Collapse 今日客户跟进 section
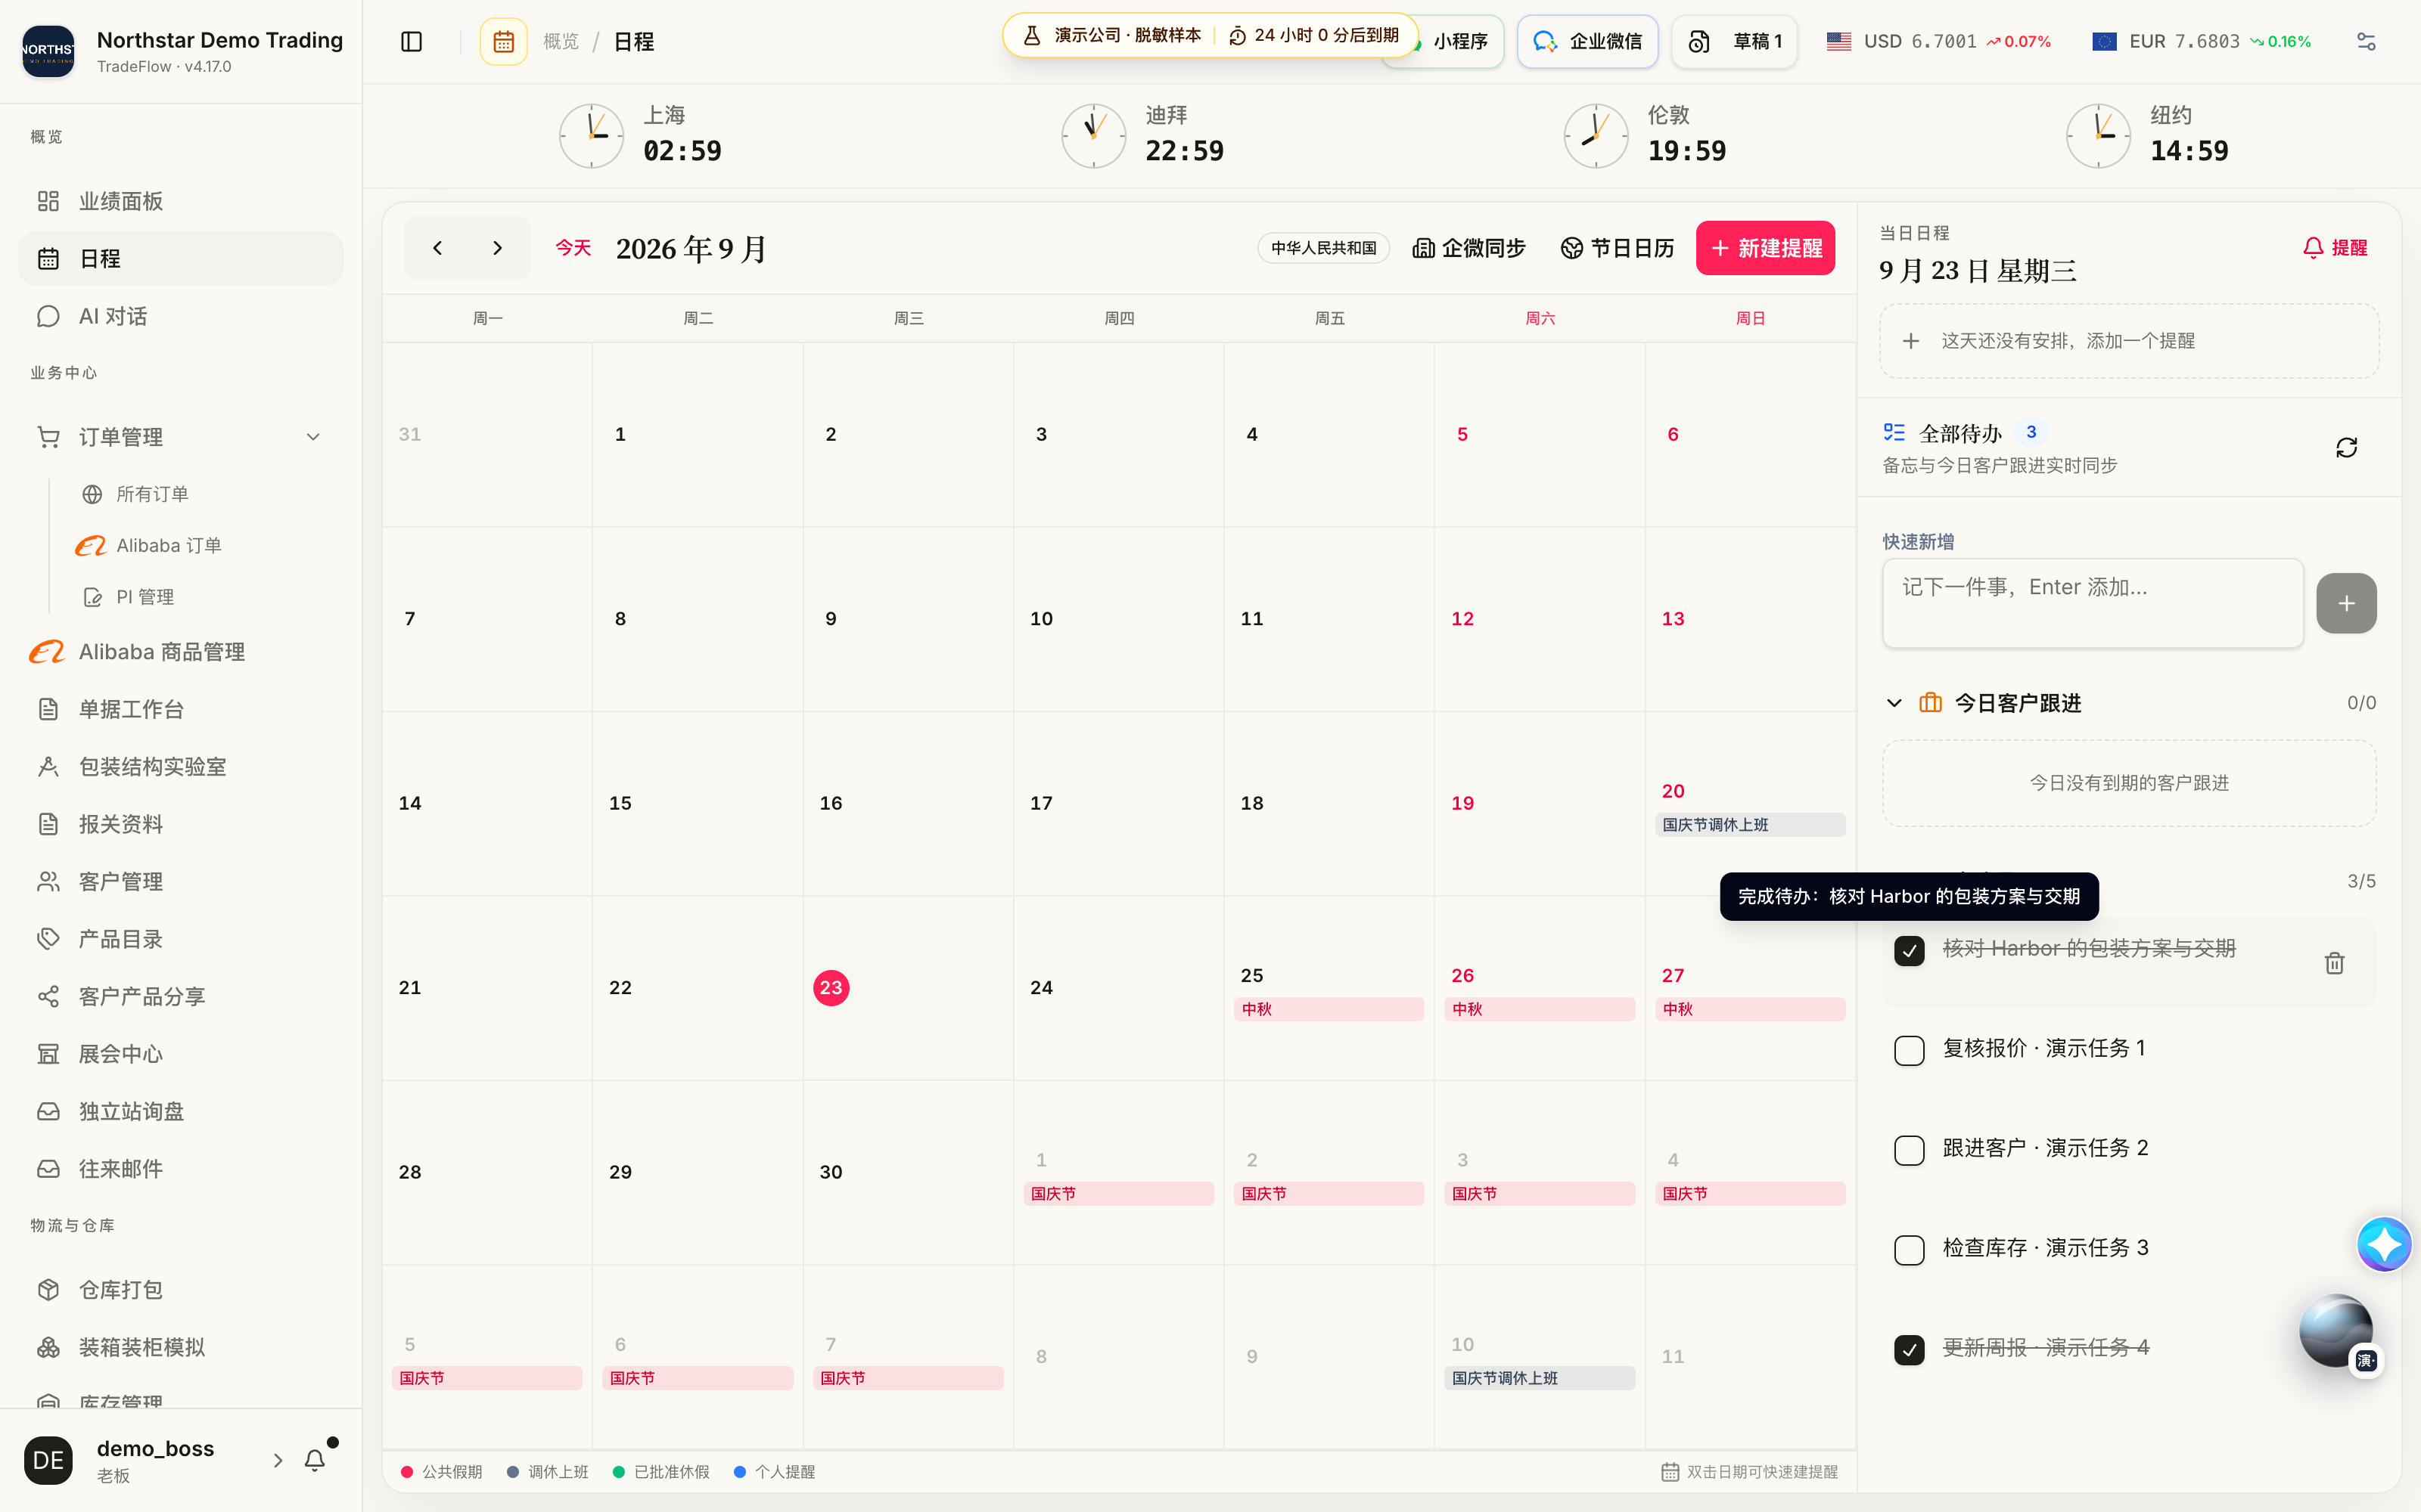Image resolution: width=2421 pixels, height=1512 pixels. [x=1894, y=703]
